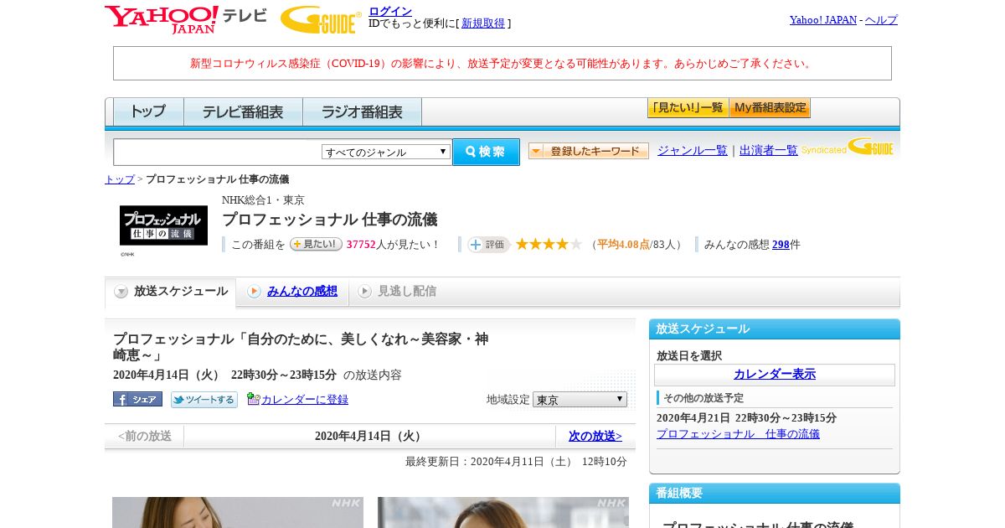The image size is (1005, 528).
Task: Click the 新規取得 link
Action: click(483, 23)
